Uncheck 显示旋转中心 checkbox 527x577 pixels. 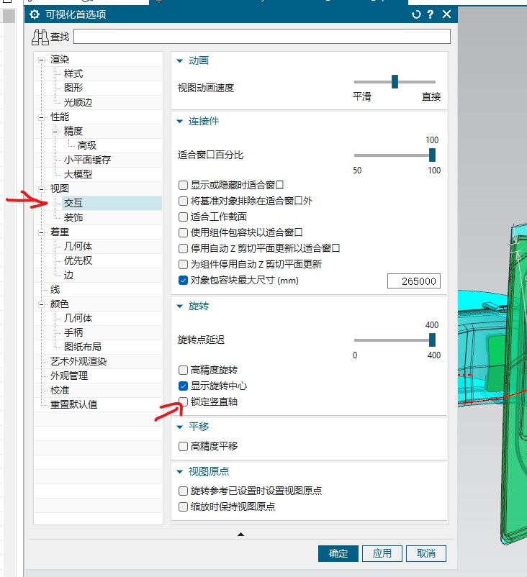point(183,386)
